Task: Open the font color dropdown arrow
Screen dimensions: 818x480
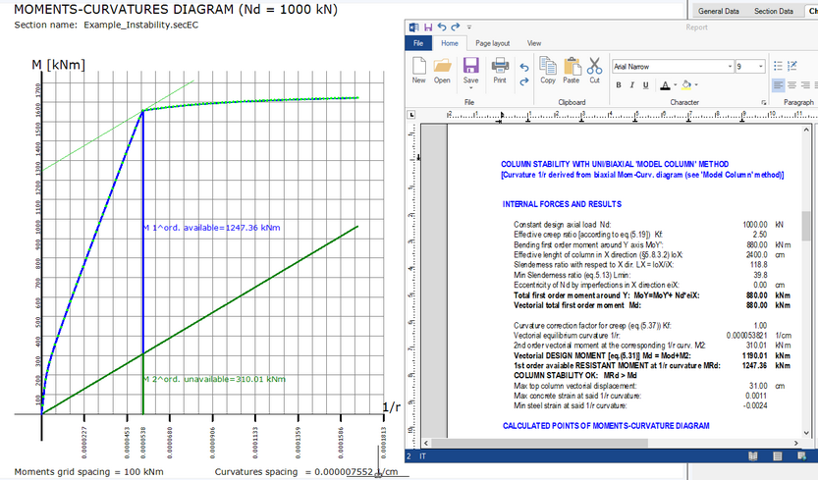Action: click(x=675, y=85)
